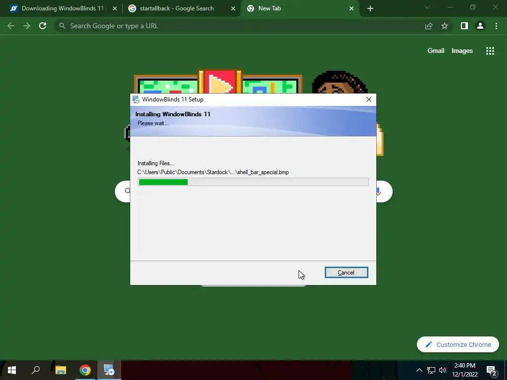Screen dimensions: 507x380
Task: Select the New Tab tab
Action: pyautogui.click(x=269, y=8)
